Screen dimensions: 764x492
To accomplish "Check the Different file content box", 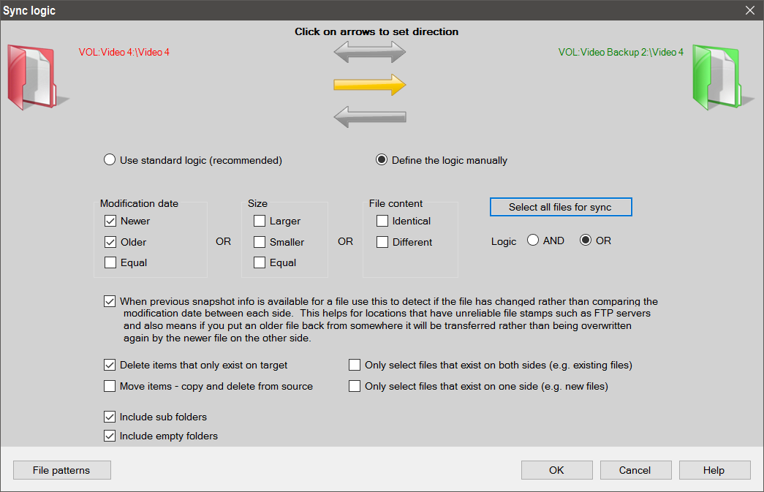I will pyautogui.click(x=382, y=242).
